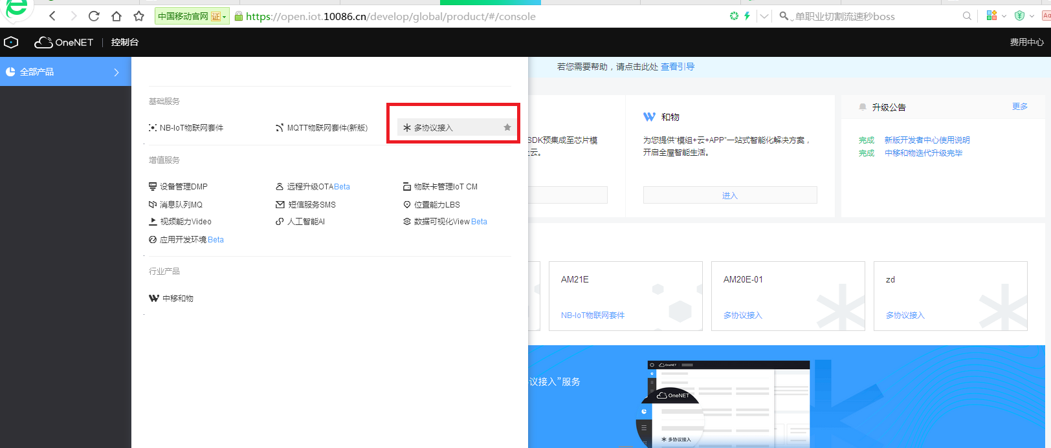This screenshot has height=448, width=1051.
Task: Click the 视频能力Video play icon
Action: tap(153, 222)
